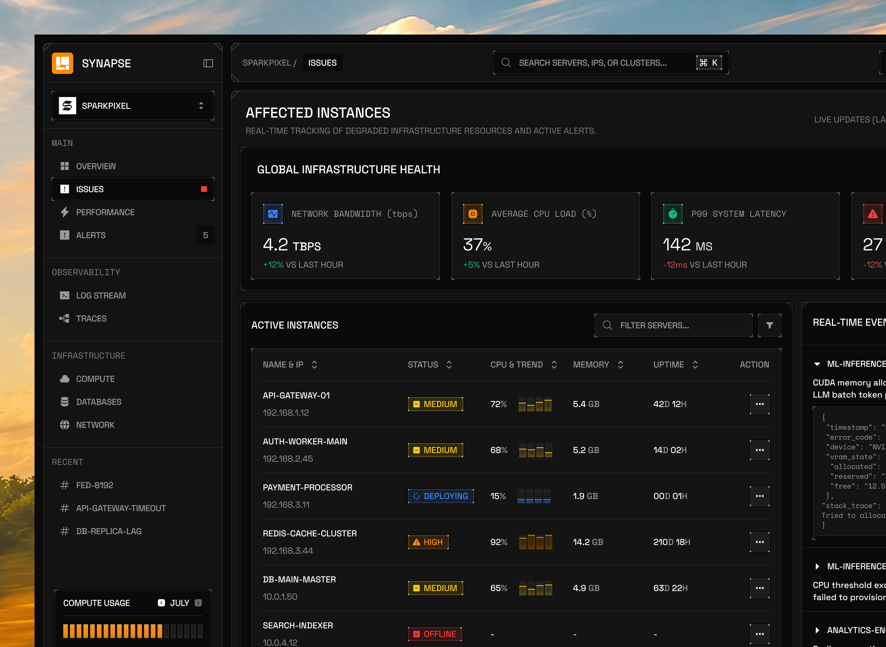Image resolution: width=886 pixels, height=647 pixels.
Task: Click MEDIUM status badge for AUTH-WORKER-MAIN
Action: pos(435,450)
